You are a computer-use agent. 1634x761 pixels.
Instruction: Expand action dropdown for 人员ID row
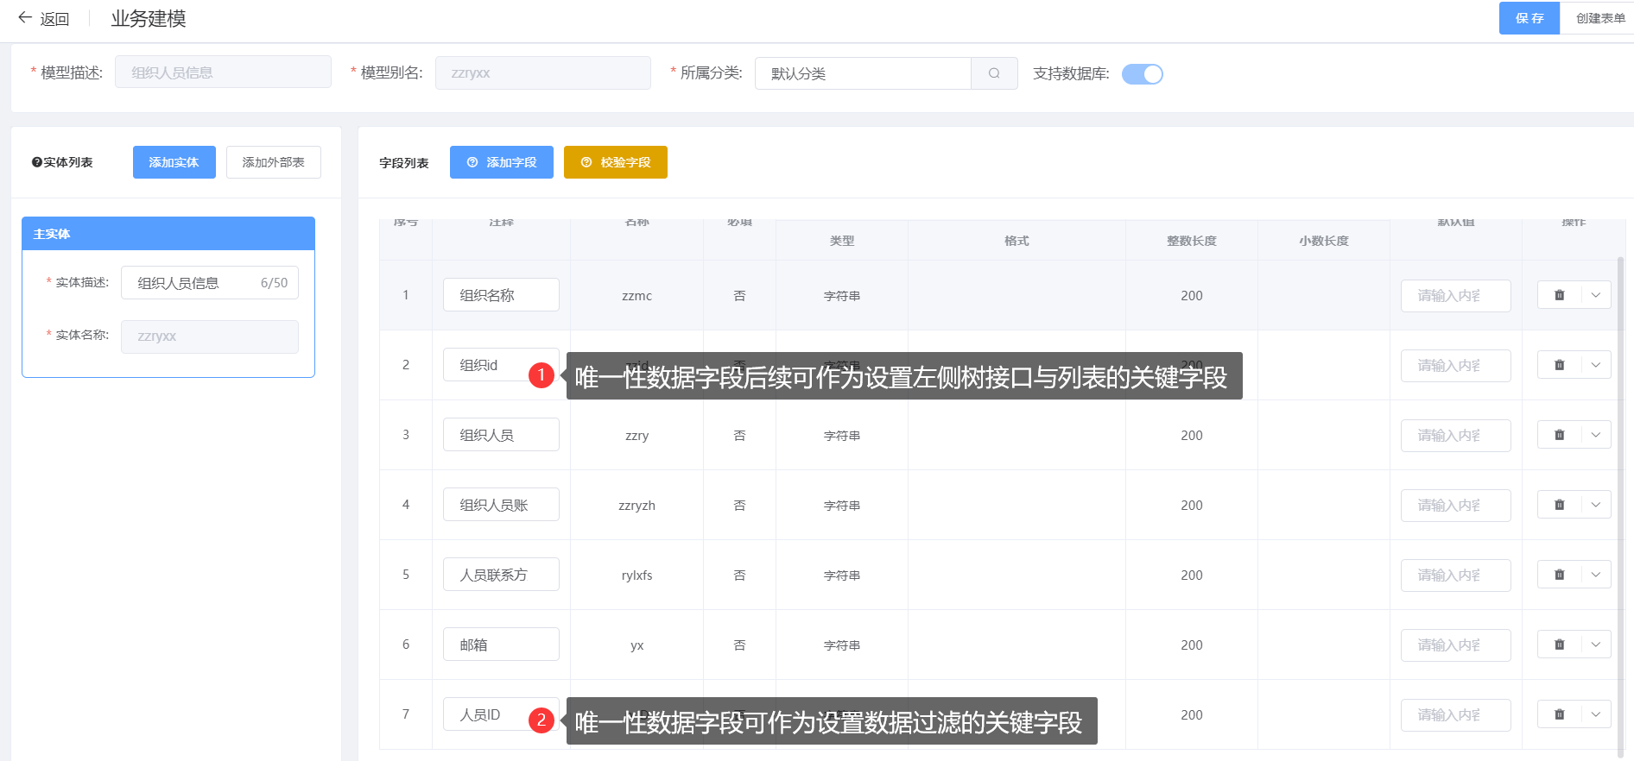1596,714
